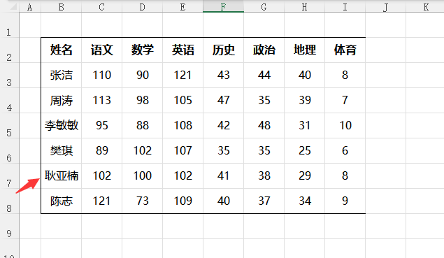Image resolution: width=444 pixels, height=258 pixels.
Task: Click 周涛's 历史 score 47
Action: (223, 100)
